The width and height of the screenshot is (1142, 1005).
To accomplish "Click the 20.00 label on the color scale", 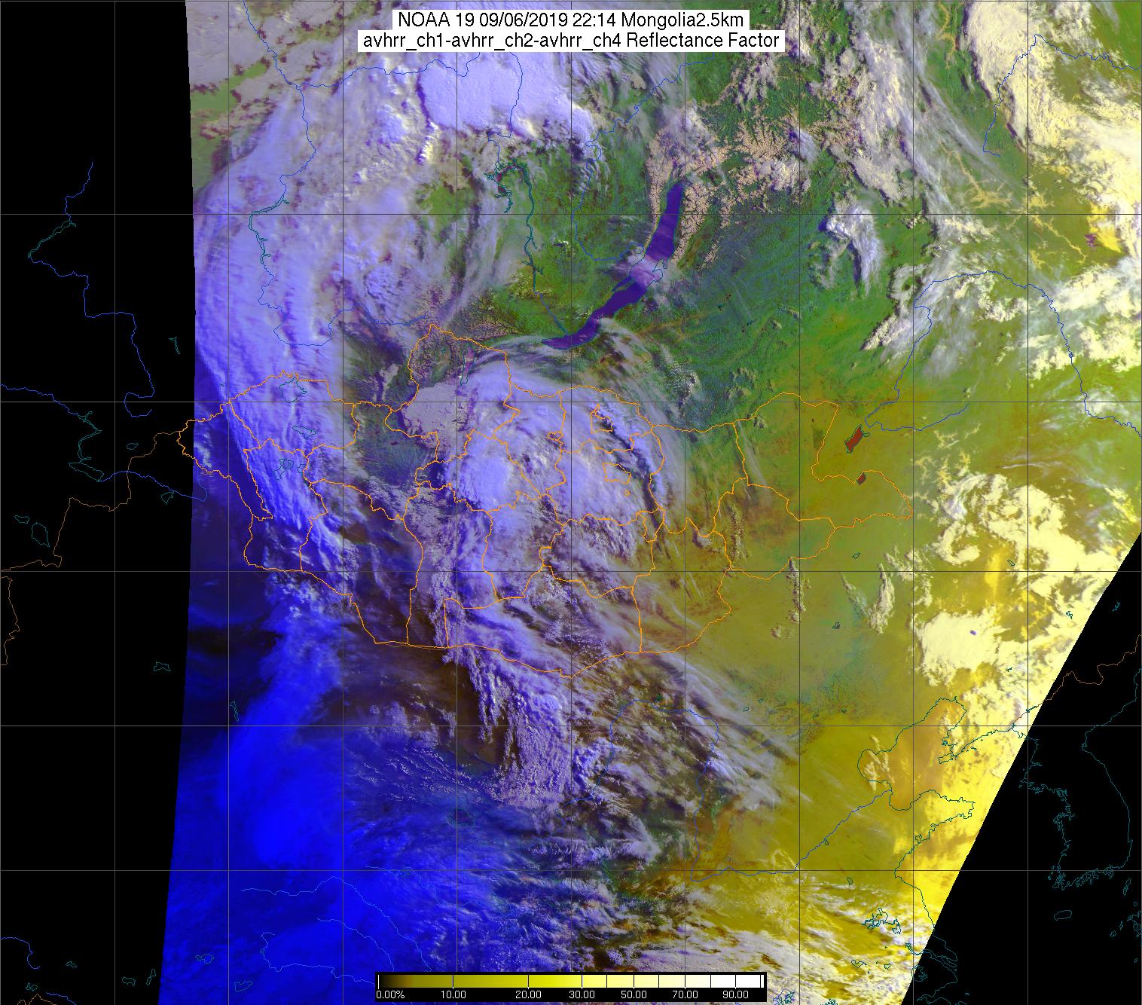I will coord(529,994).
